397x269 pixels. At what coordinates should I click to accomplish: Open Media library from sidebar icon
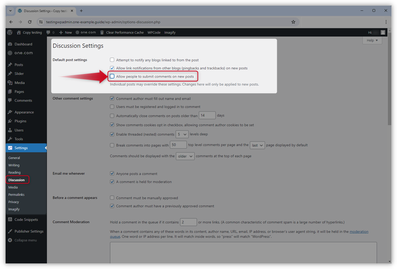[x=10, y=83]
